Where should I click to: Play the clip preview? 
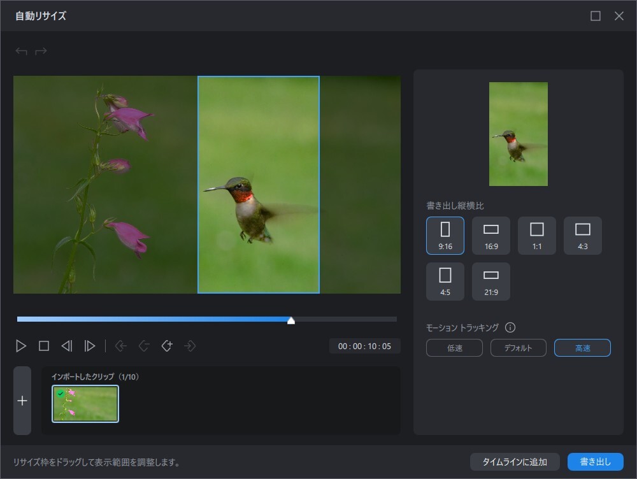click(21, 346)
